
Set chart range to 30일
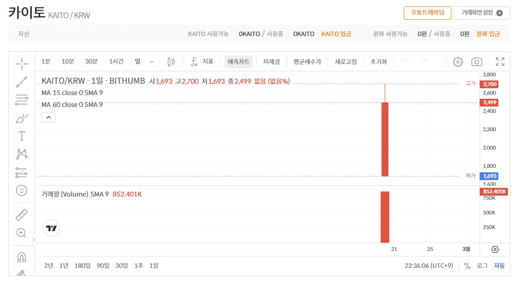[x=121, y=266]
